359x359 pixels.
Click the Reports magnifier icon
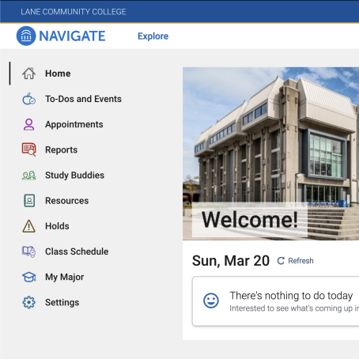point(28,149)
